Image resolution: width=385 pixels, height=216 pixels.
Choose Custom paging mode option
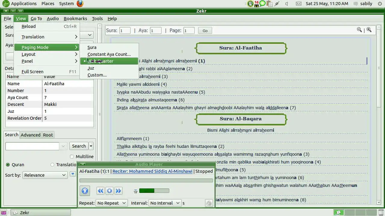click(x=109, y=75)
